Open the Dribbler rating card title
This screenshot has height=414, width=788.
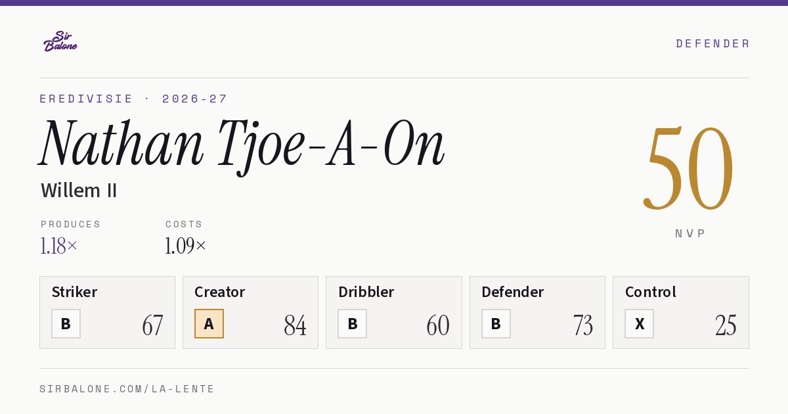coord(366,292)
